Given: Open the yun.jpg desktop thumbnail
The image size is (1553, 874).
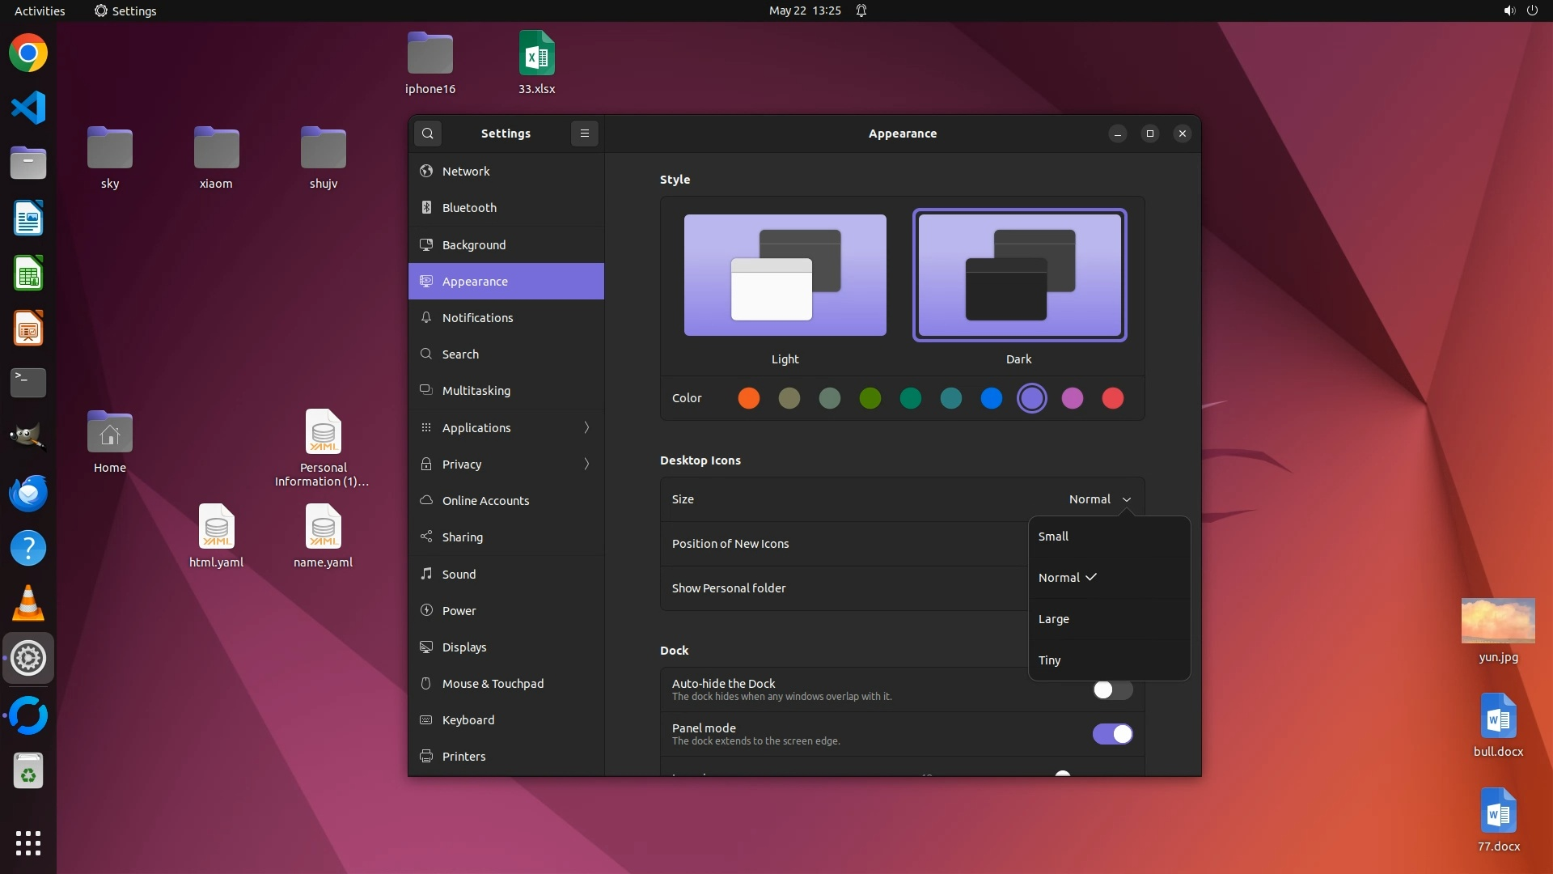Looking at the screenshot, I should pos(1498,622).
